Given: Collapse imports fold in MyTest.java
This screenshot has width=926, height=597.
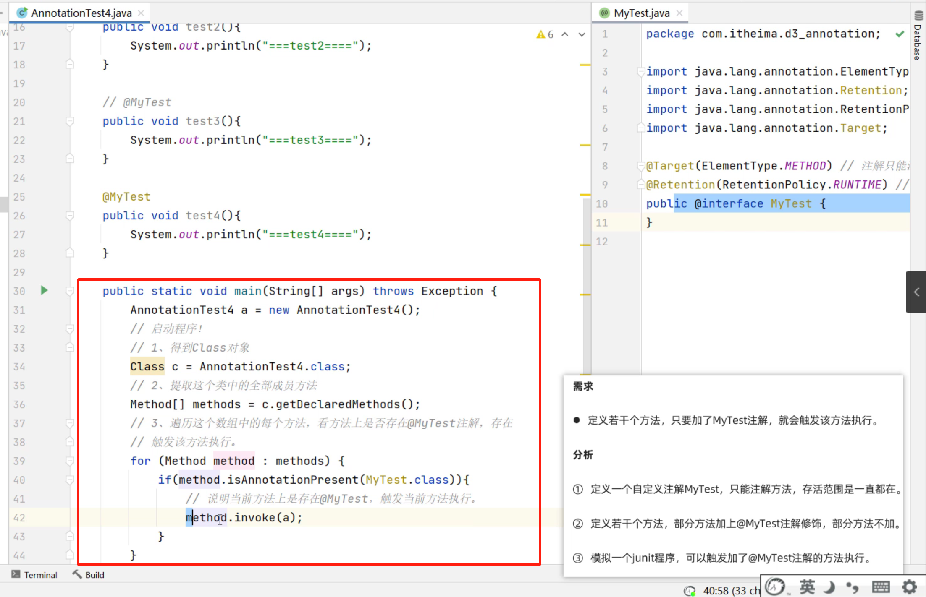Looking at the screenshot, I should [x=641, y=72].
